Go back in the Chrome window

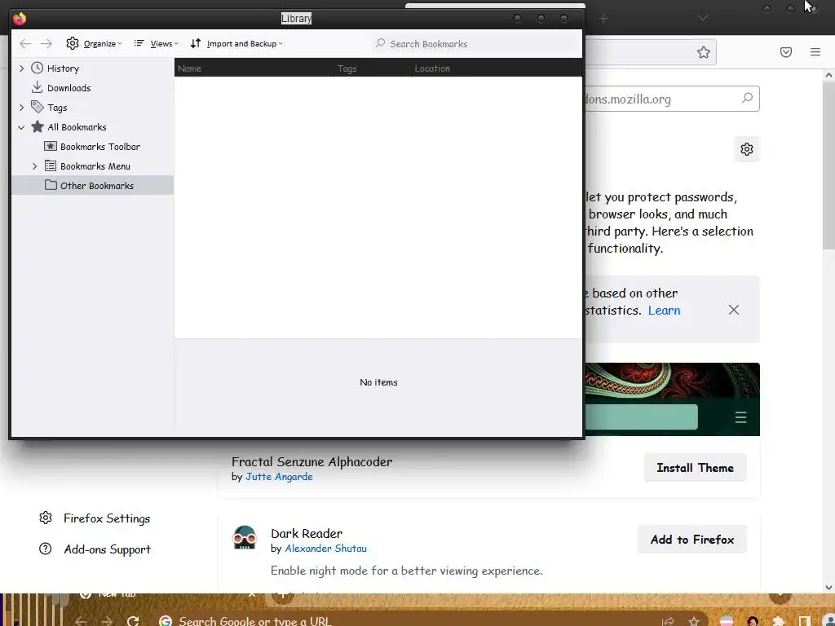[81, 620]
